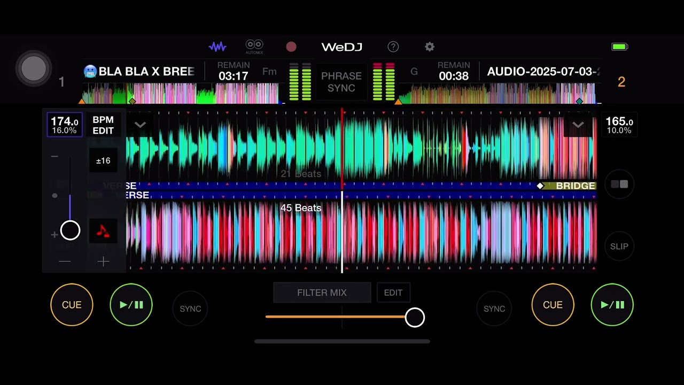Click the G key label on deck 2
The image size is (684, 385).
[414, 71]
